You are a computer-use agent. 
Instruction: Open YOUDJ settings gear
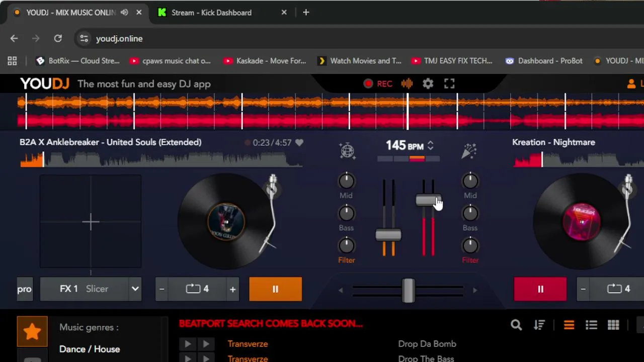tap(428, 84)
